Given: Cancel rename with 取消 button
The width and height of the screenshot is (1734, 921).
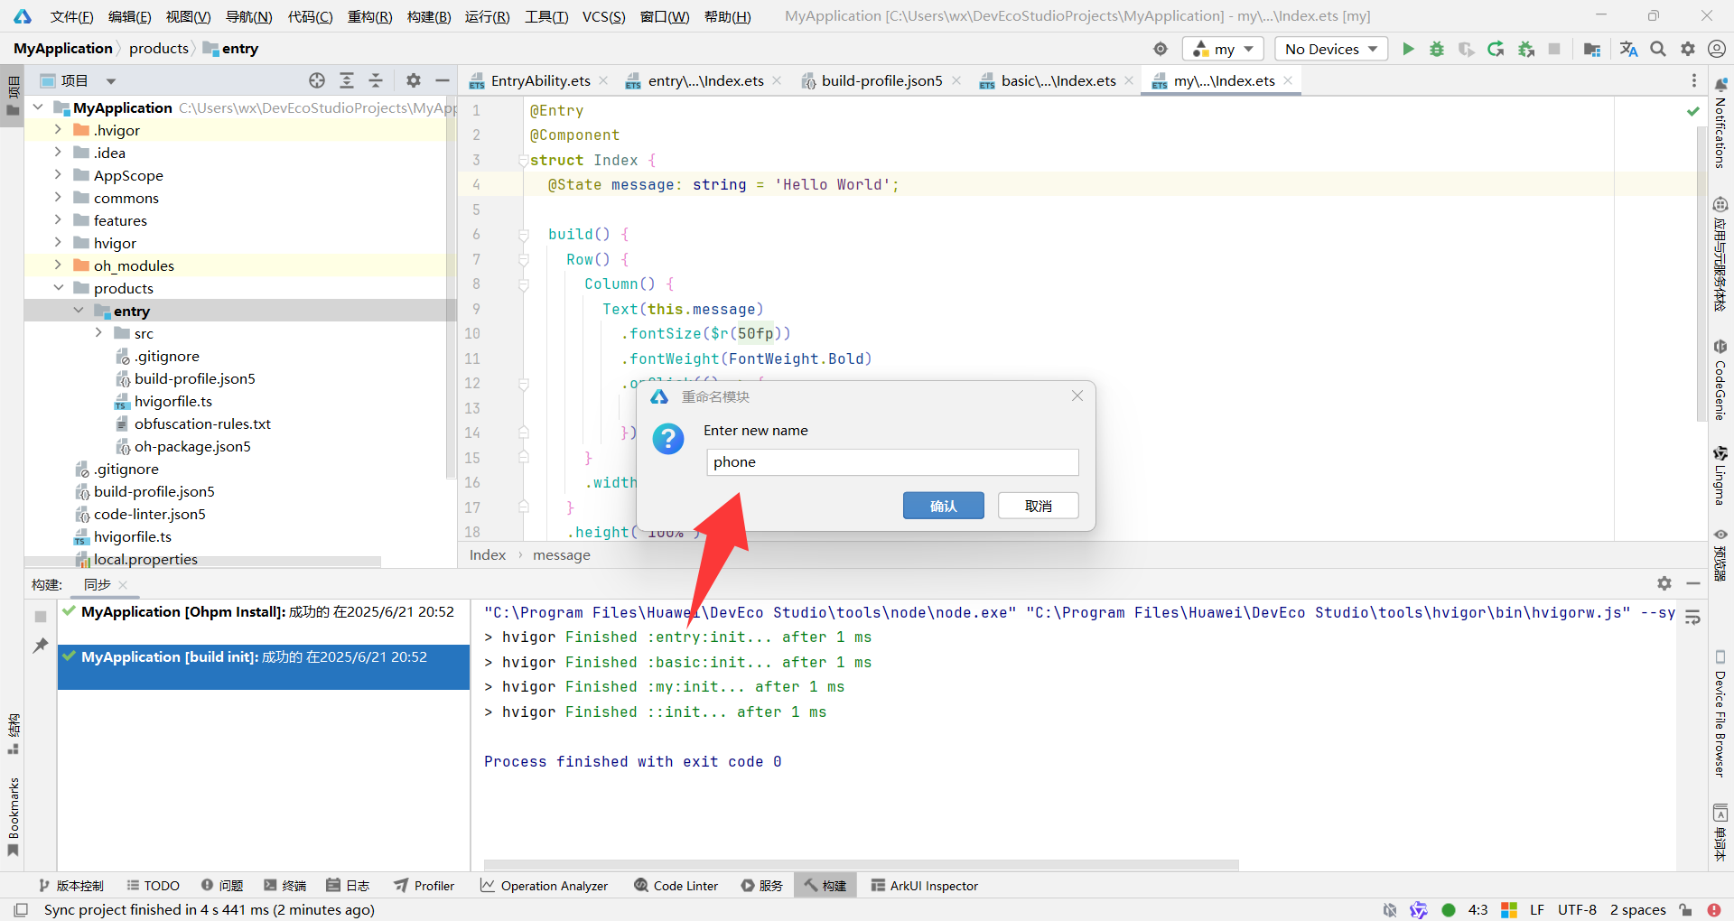Looking at the screenshot, I should (x=1038, y=506).
